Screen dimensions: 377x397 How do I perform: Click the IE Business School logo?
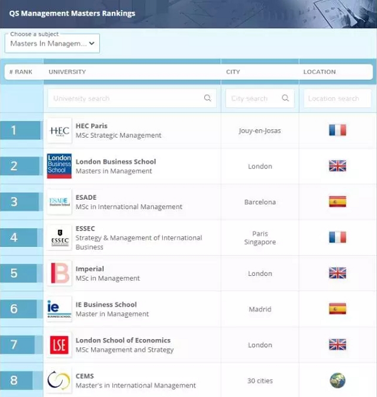pos(60,309)
